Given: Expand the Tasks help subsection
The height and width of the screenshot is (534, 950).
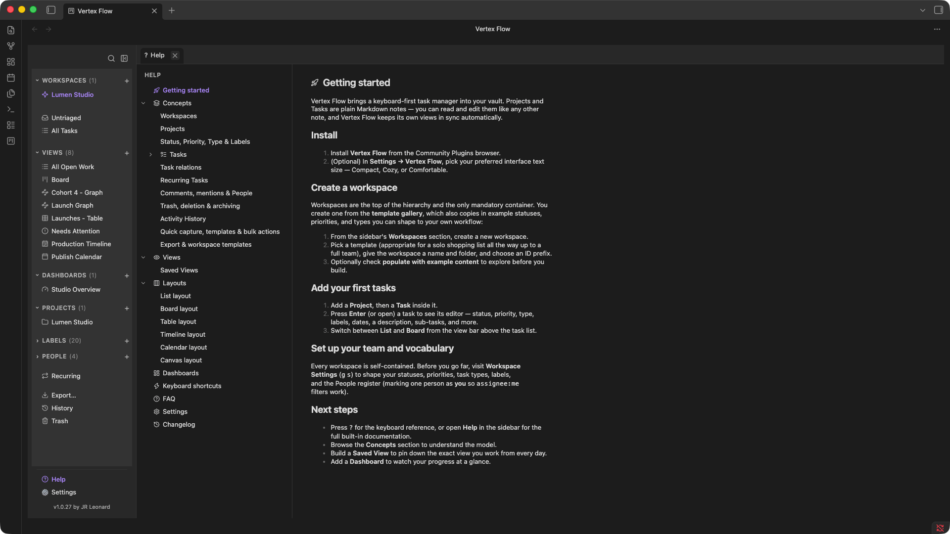Looking at the screenshot, I should click(150, 155).
